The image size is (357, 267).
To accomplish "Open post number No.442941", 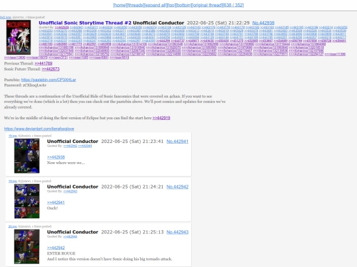I will (x=177, y=142).
